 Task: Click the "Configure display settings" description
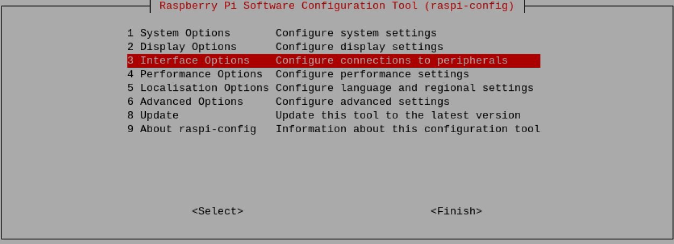359,47
